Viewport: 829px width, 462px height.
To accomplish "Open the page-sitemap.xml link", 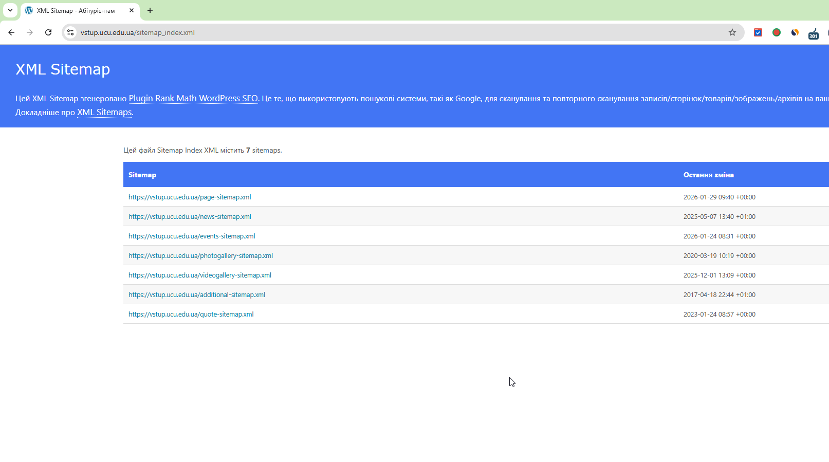I will (190, 197).
